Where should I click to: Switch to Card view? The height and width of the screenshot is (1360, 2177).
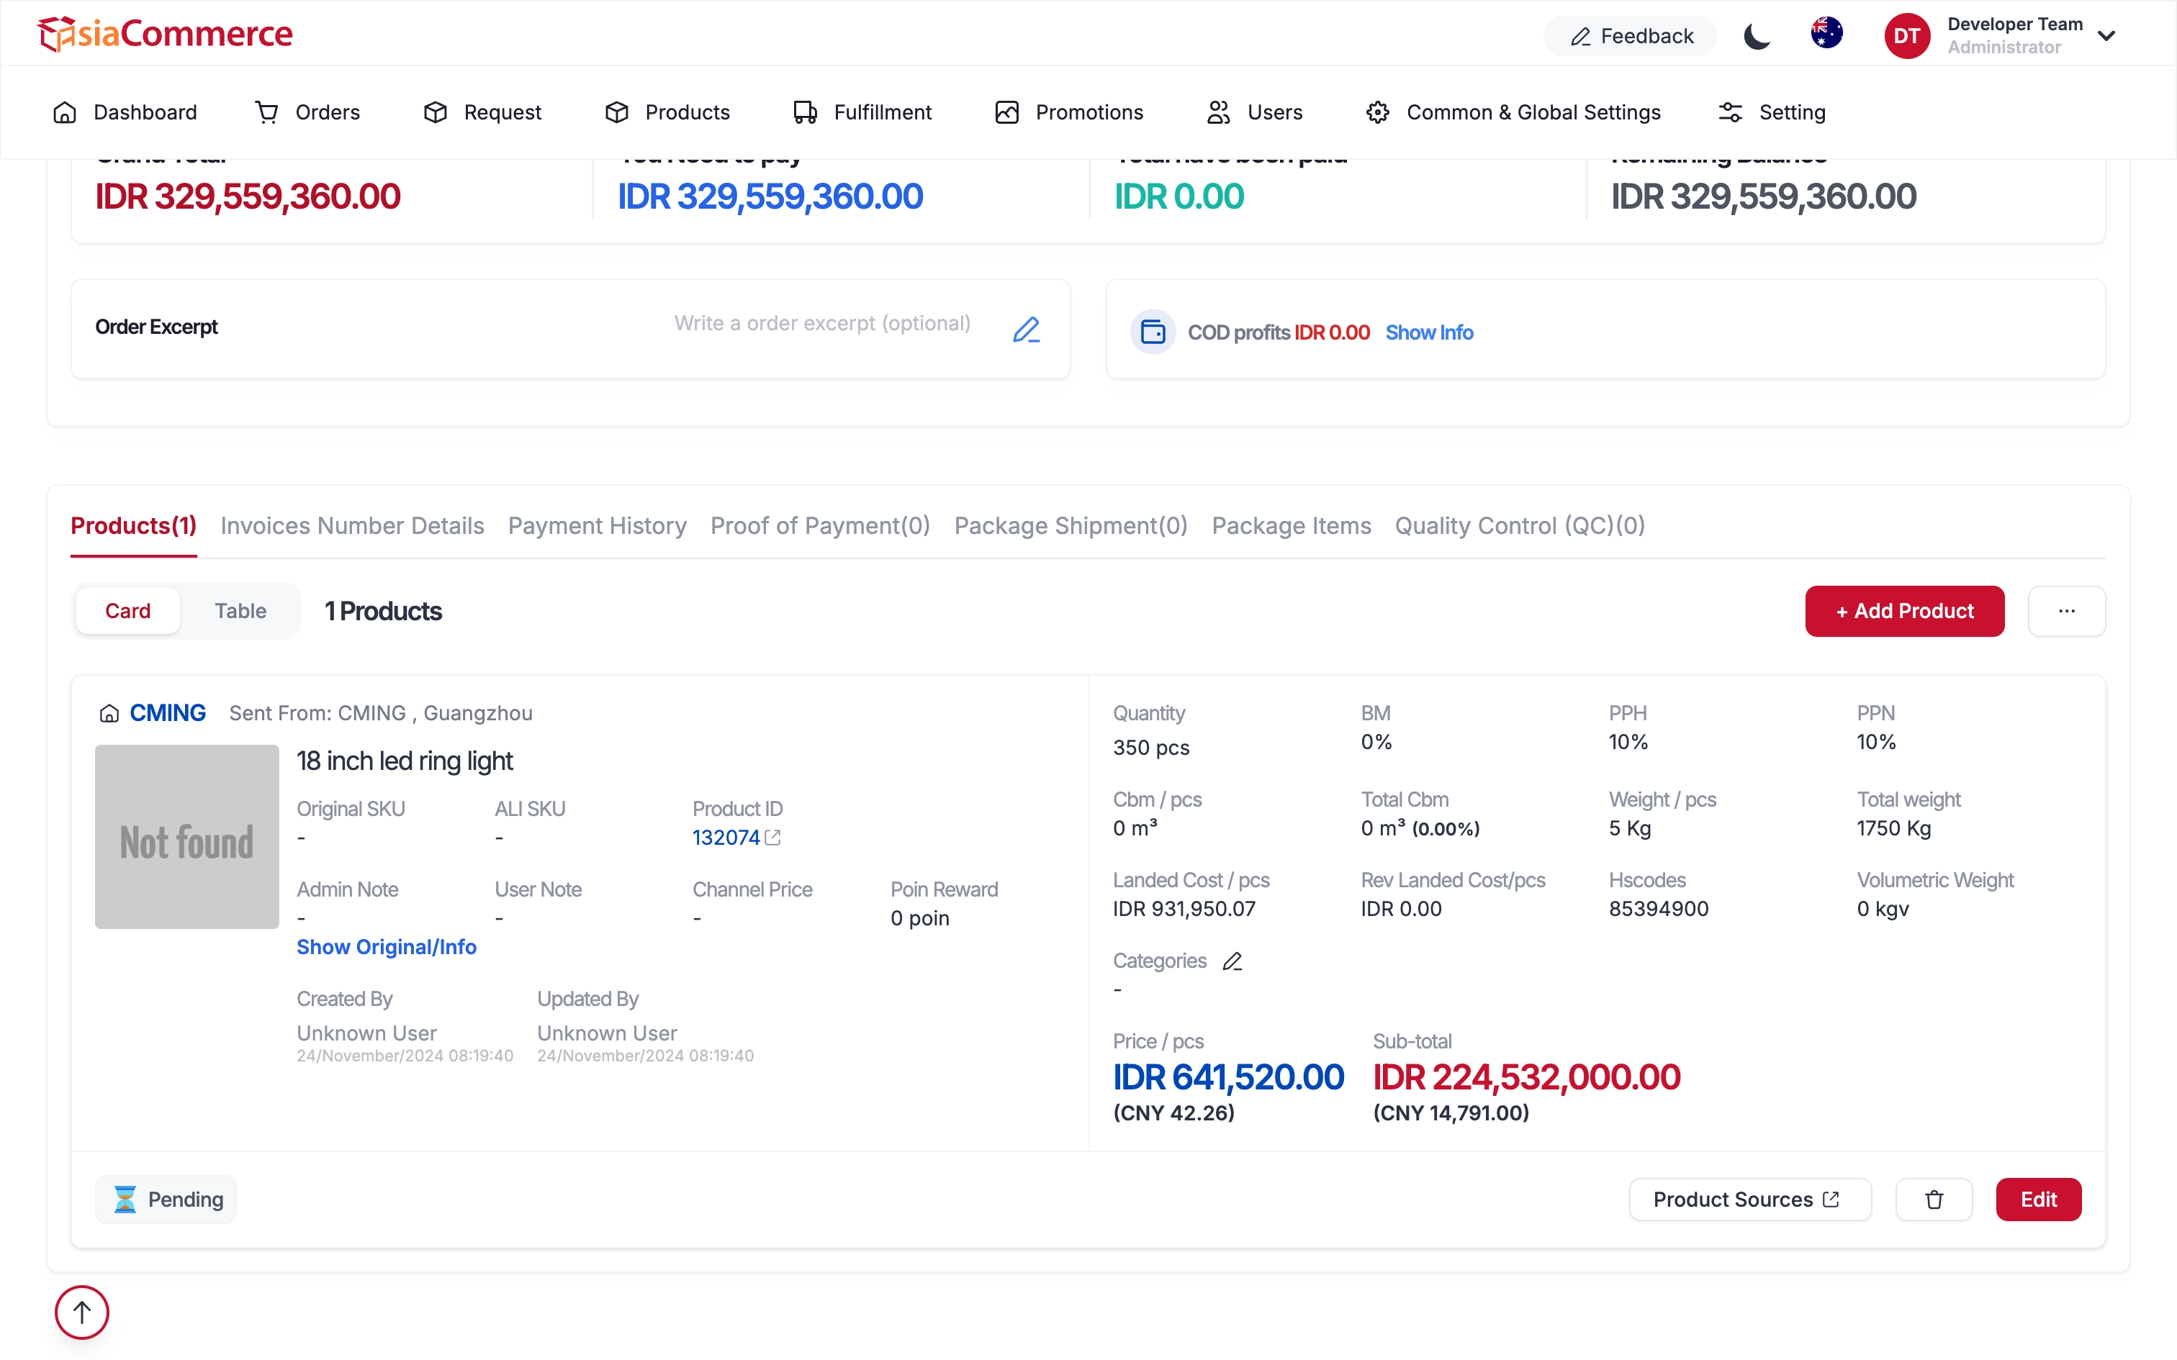click(x=127, y=611)
